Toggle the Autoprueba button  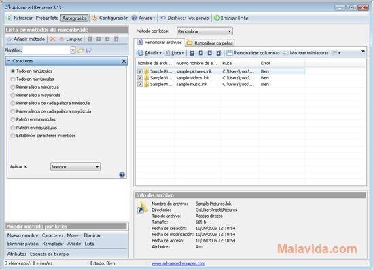74,18
